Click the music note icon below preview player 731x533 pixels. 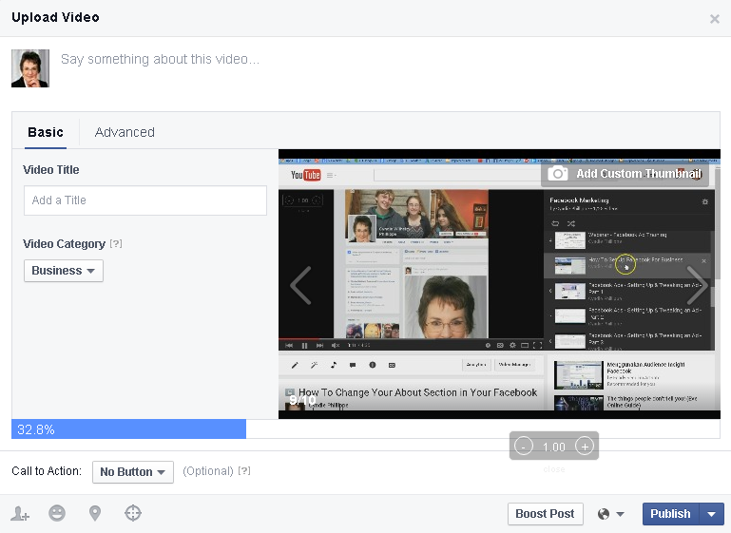click(x=334, y=365)
